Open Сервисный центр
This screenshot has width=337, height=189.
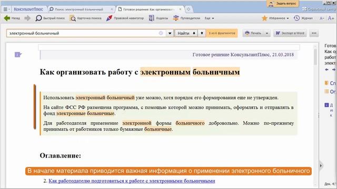[x=320, y=9]
